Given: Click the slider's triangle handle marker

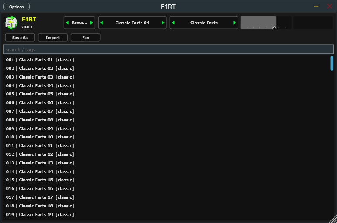Looking at the screenshot, I should [x=274, y=27].
